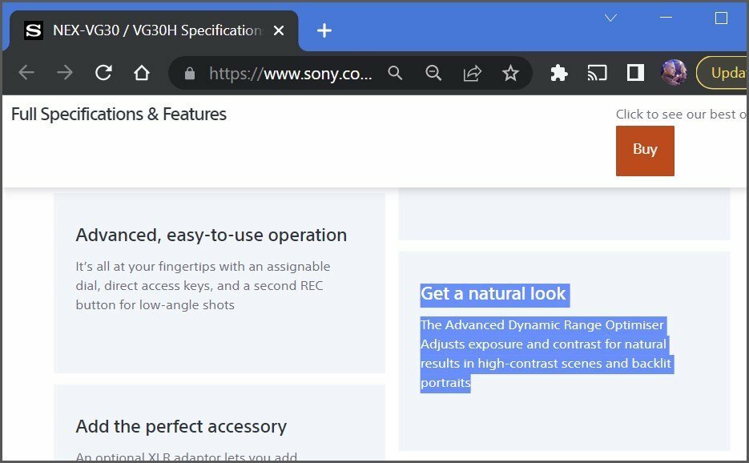749x463 pixels.
Task: Select the NEX-VG30 Specifications tab
Action: [152, 30]
